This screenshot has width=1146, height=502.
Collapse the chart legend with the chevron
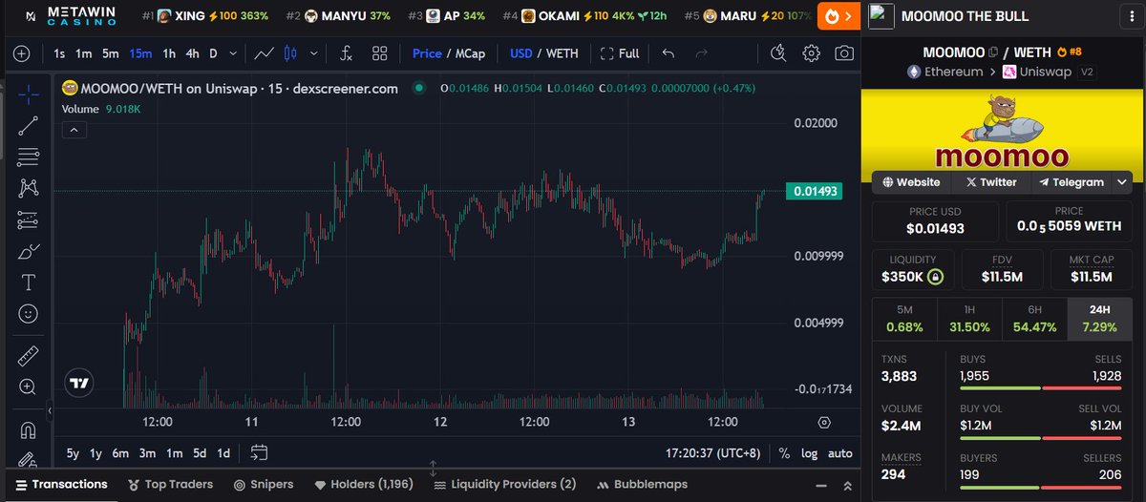point(74,130)
